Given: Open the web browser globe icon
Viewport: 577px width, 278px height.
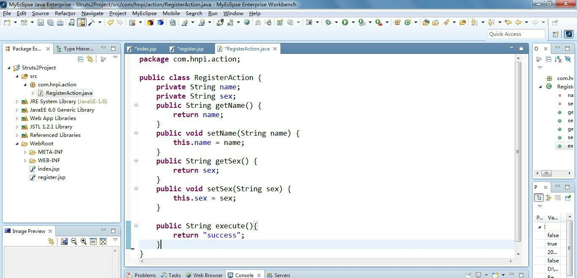Looking at the screenshot, I should pos(247,22).
